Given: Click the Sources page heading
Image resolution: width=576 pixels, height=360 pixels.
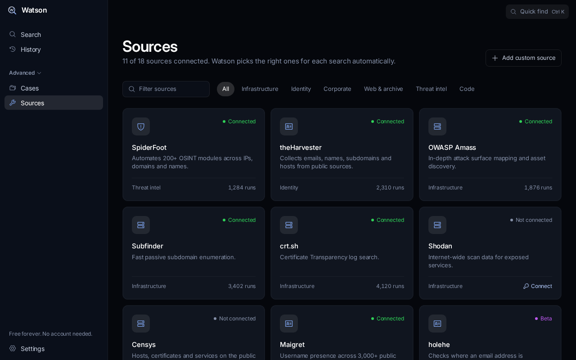Looking at the screenshot, I should pos(150,46).
